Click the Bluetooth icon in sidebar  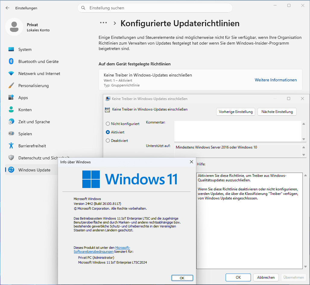click(11, 61)
